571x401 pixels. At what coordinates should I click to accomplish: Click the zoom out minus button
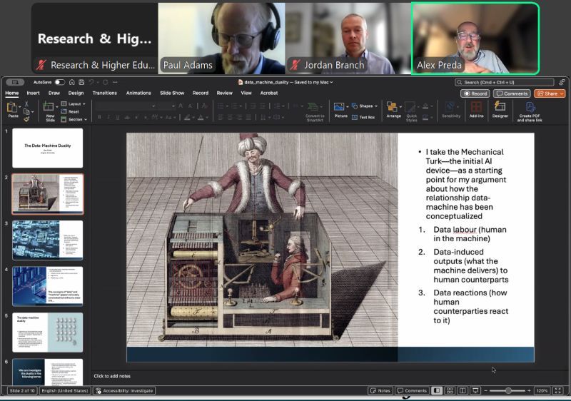tap(485, 391)
